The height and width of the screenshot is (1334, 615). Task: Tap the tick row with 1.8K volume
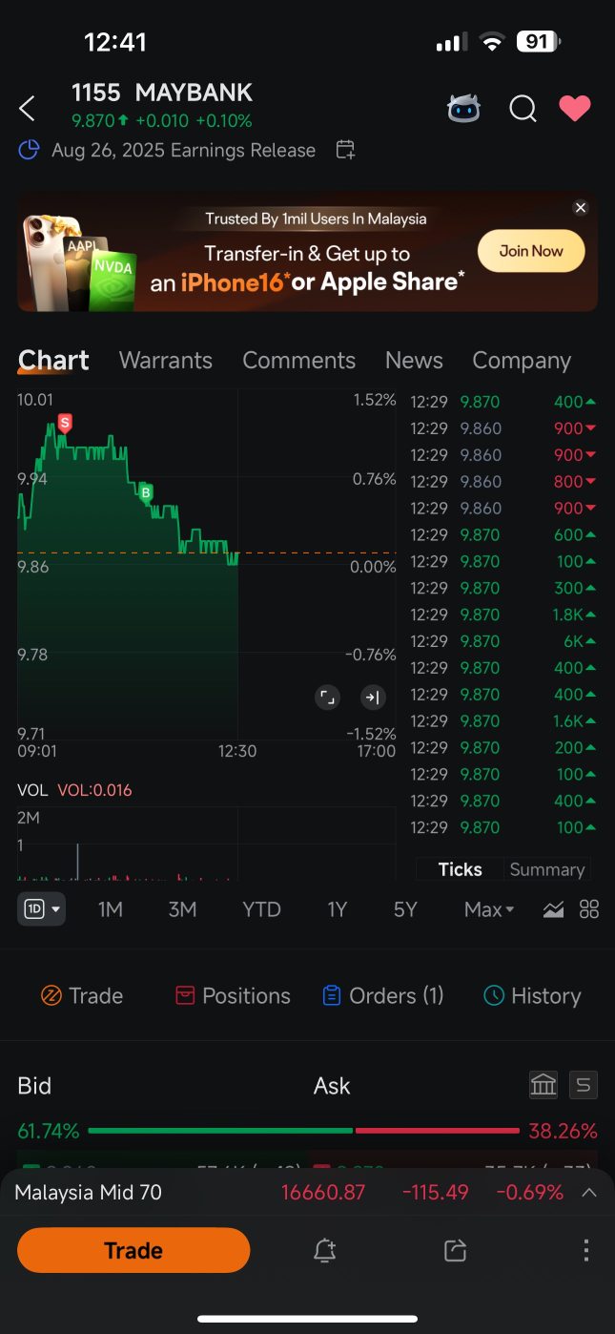(x=503, y=615)
